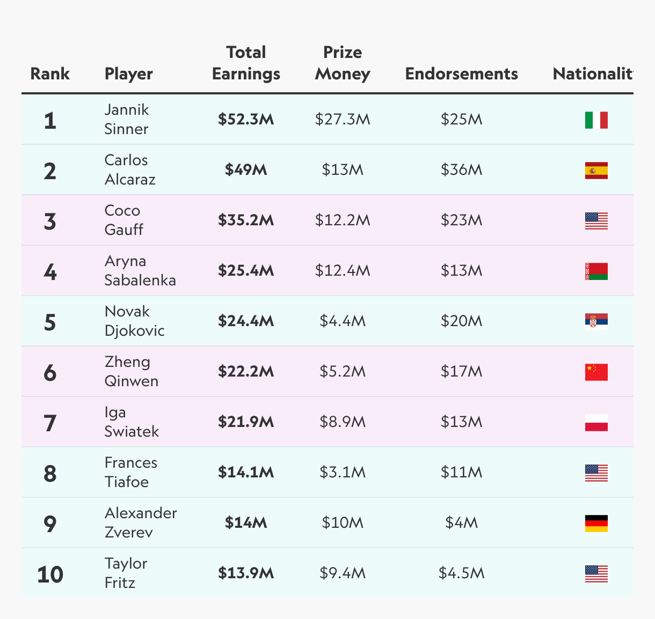Sort by the Prize Money column header
Screen dimensions: 655x619
[x=343, y=63]
